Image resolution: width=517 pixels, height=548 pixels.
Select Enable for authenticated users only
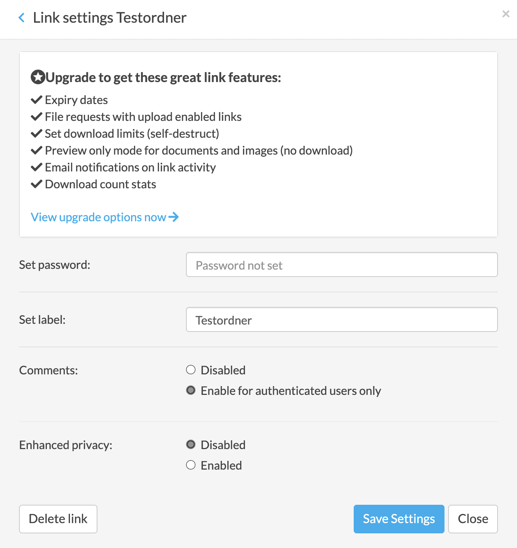(x=191, y=390)
